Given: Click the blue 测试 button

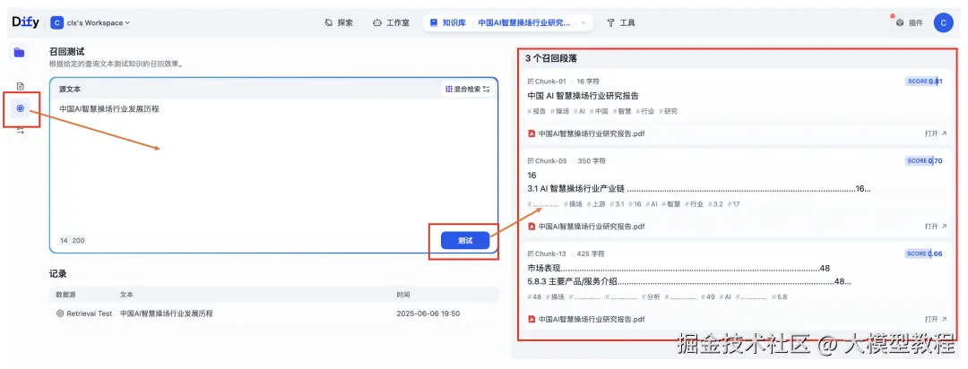Looking at the screenshot, I should [465, 241].
